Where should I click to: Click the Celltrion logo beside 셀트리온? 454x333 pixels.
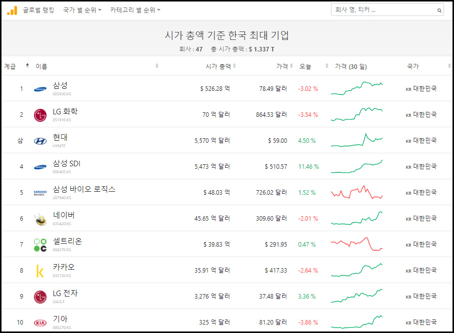[x=40, y=245]
